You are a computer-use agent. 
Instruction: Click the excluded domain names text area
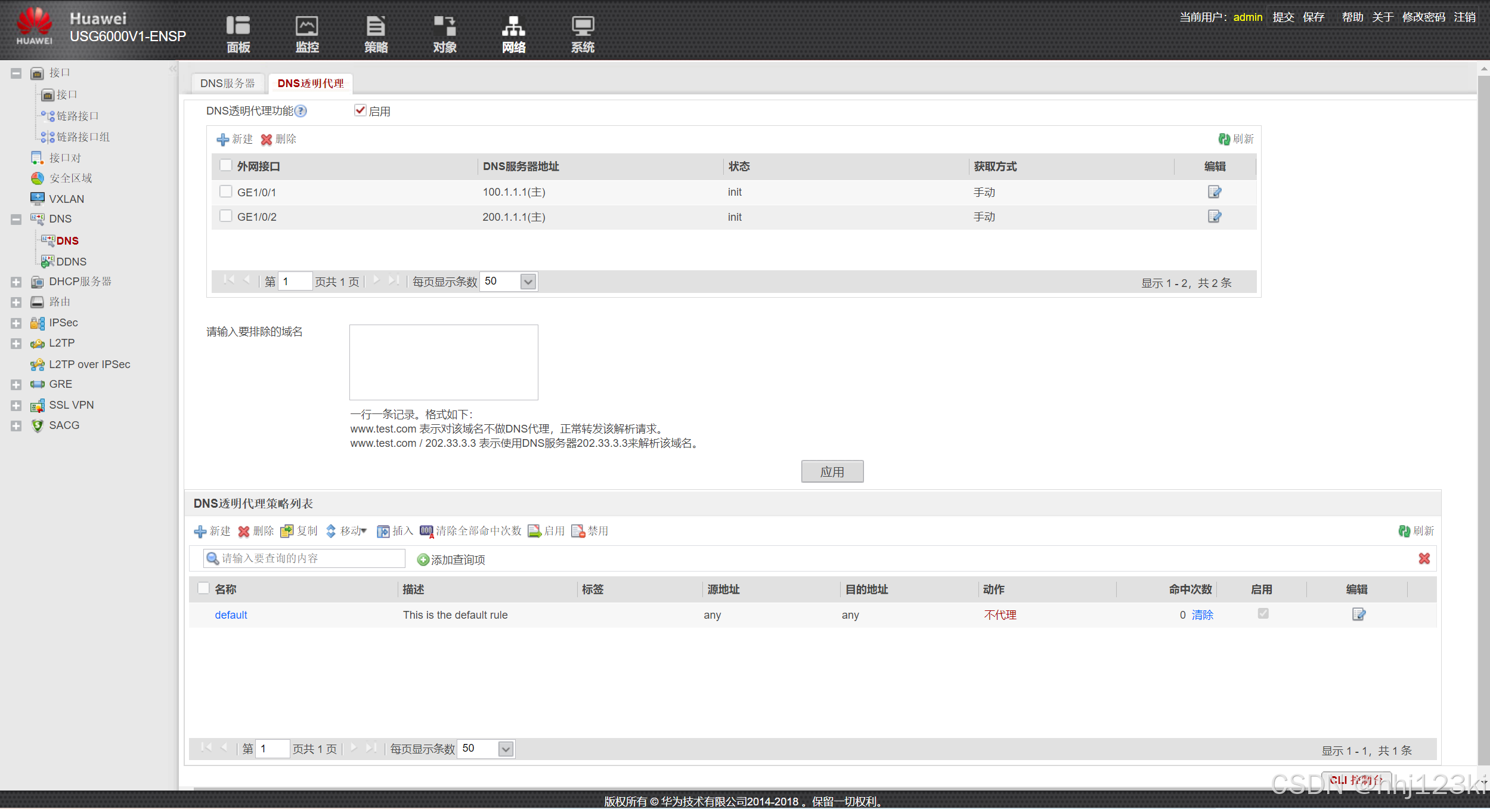(444, 362)
